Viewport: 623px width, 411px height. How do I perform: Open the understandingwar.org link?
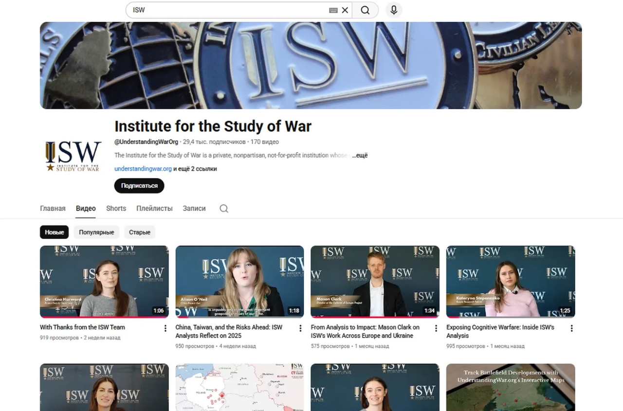[x=143, y=169]
